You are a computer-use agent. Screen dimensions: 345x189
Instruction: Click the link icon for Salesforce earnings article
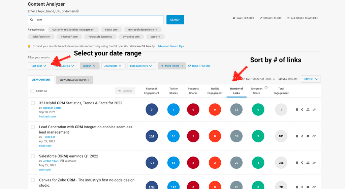tap(314, 163)
